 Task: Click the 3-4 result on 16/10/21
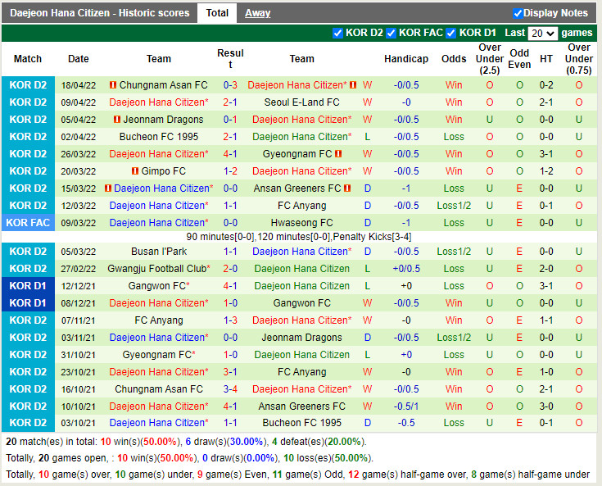coord(230,388)
